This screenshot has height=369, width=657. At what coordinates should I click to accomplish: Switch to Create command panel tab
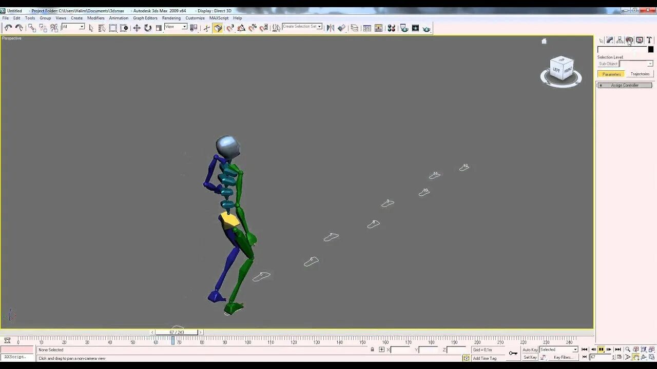click(601, 40)
